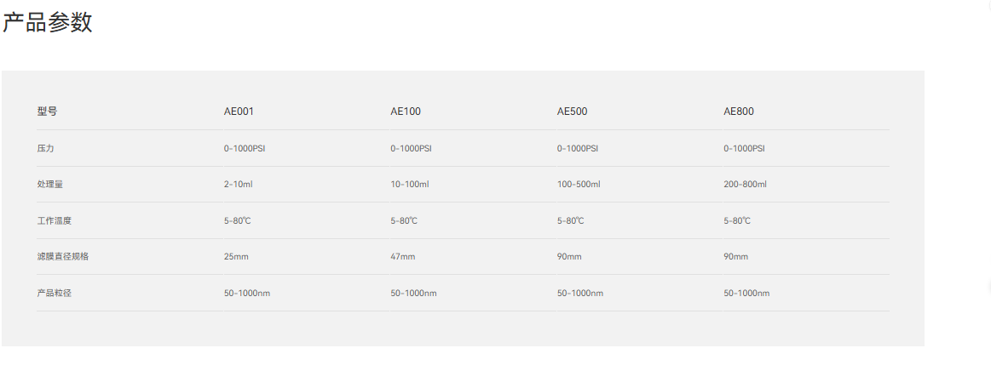The width and height of the screenshot is (991, 371).
Task: Select the 2~10ml capacity value
Action: pos(239,185)
